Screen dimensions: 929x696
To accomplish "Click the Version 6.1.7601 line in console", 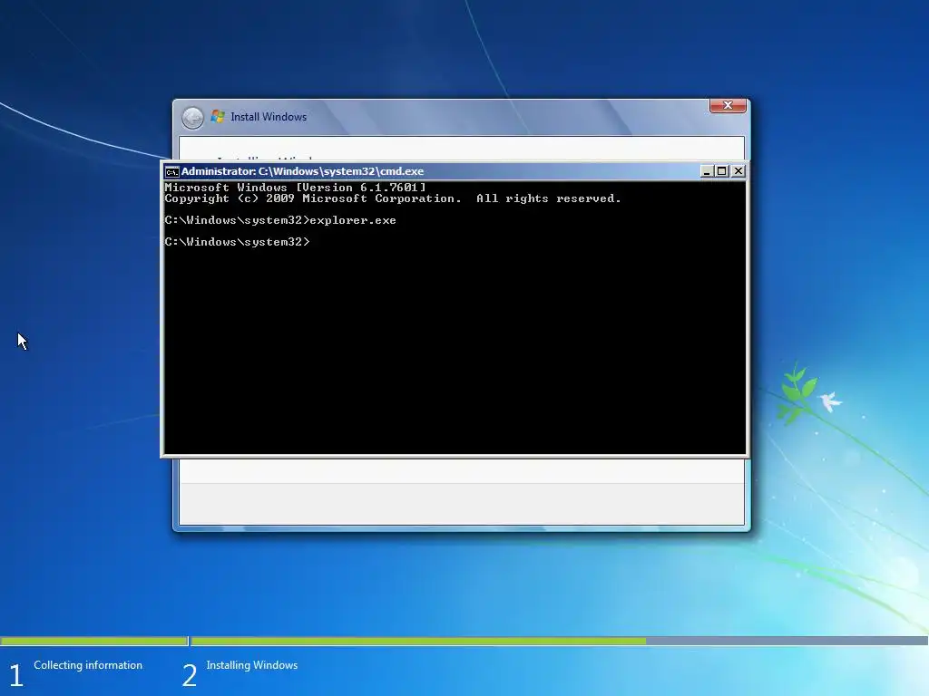I will (x=295, y=187).
